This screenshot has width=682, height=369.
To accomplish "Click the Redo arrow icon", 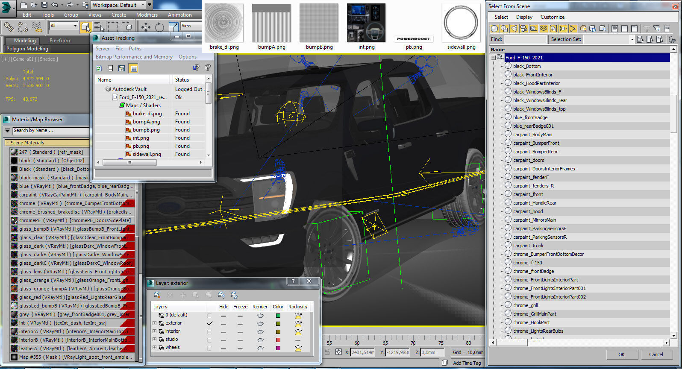I will click(70, 5).
